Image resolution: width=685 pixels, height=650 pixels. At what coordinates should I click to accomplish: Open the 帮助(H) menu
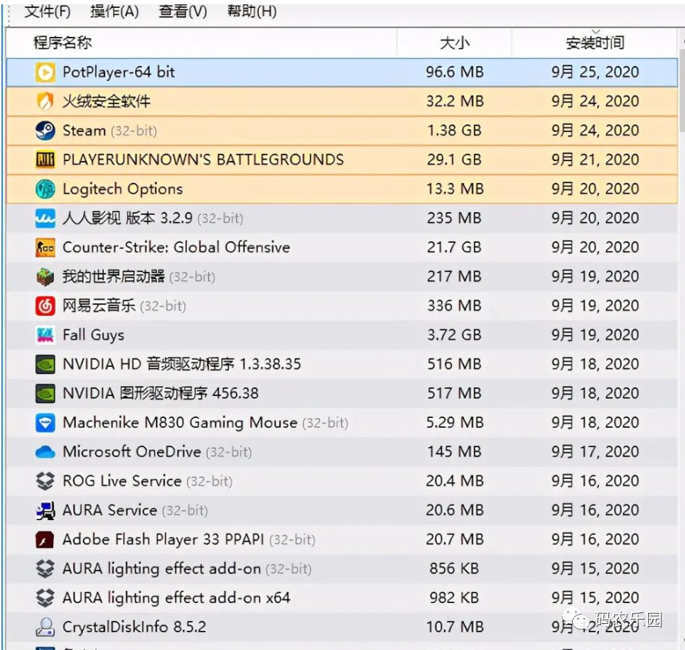point(252,11)
